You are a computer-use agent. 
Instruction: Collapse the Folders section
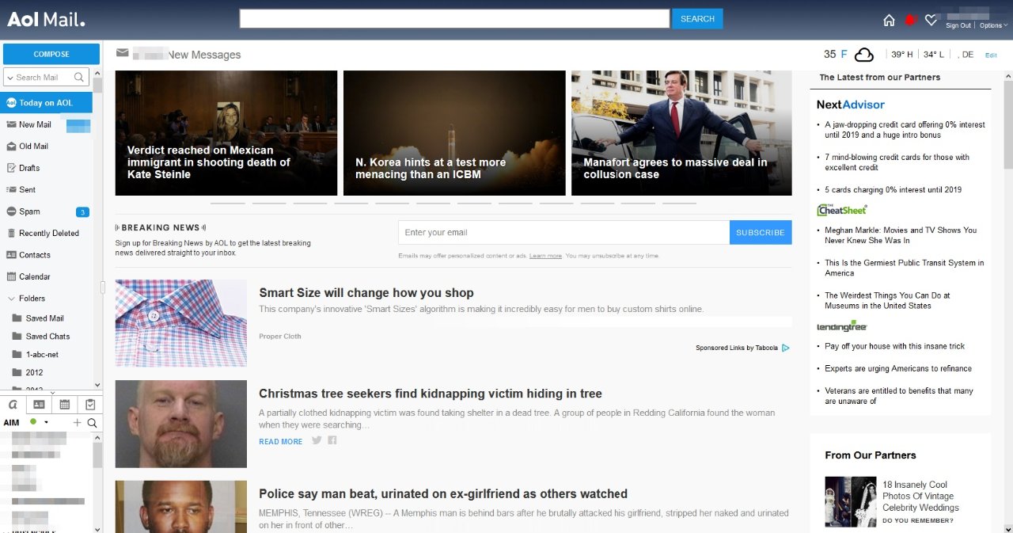11,299
